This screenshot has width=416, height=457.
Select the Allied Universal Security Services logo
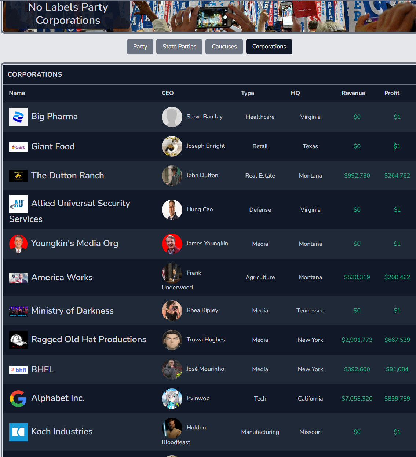pos(18,204)
